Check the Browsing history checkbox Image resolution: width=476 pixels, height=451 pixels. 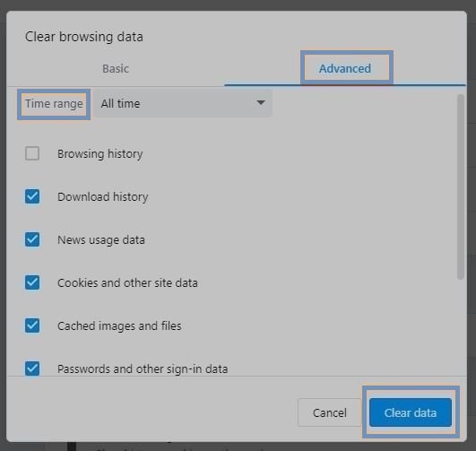coord(32,153)
